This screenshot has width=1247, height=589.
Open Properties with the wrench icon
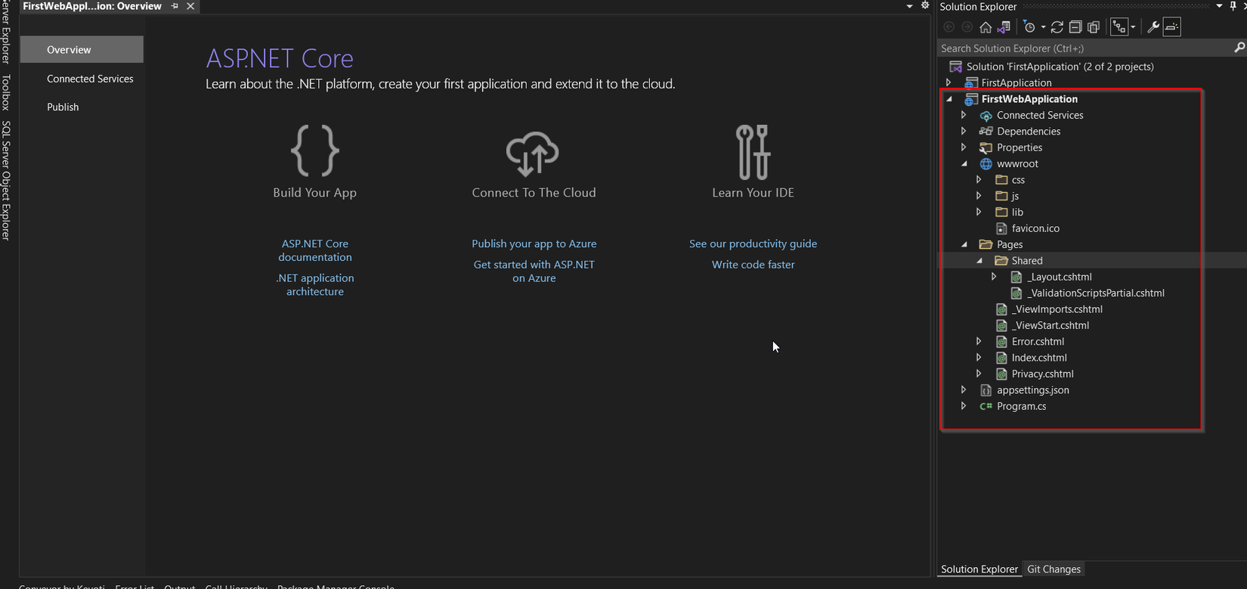click(x=1153, y=27)
